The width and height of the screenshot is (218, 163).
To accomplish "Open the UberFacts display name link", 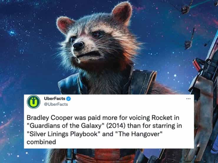I will click(x=54, y=99).
